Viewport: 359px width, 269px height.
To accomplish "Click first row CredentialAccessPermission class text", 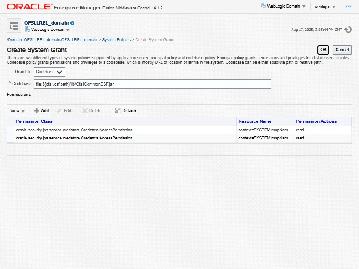I will point(74,130).
